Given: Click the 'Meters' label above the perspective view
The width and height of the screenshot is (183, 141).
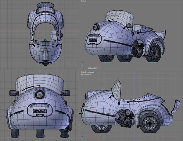Looking at the screenshot, I should pos(83,2).
